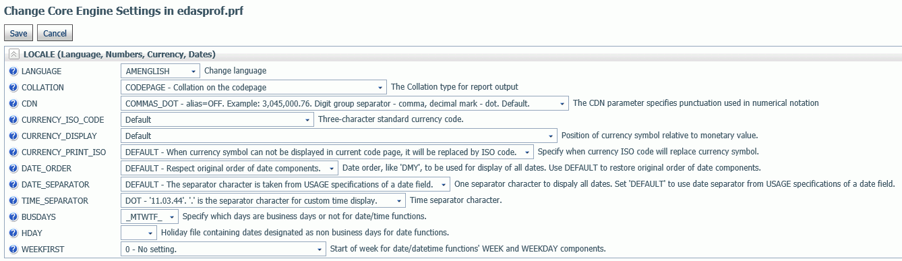The image size is (902, 261).
Task: Open the LANGUAGE dropdown showing AMENGLISH
Action: pyautogui.click(x=160, y=71)
